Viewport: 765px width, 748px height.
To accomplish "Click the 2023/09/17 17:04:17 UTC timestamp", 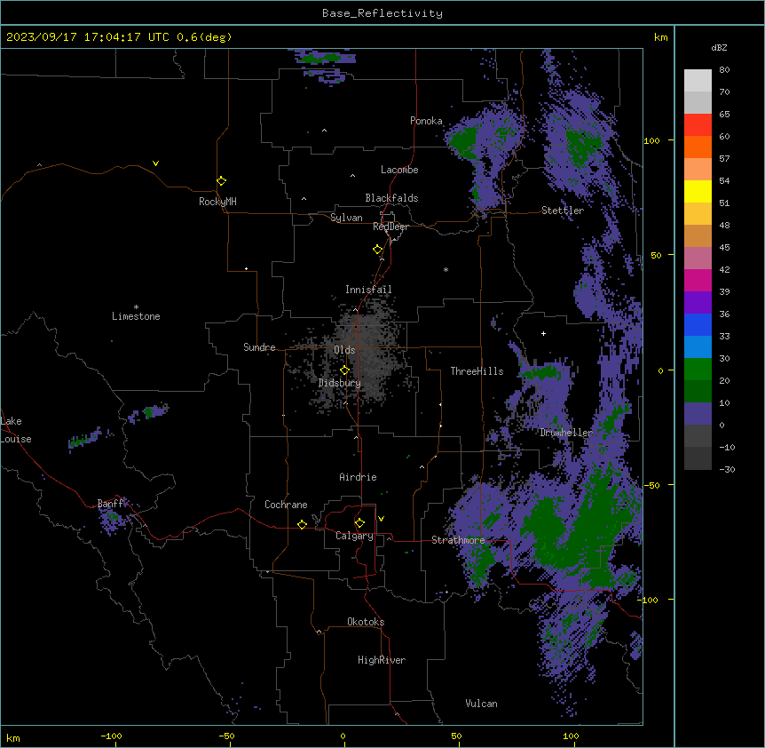I will point(88,37).
